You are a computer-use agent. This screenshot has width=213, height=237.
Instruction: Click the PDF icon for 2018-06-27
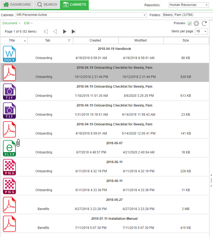9,205
